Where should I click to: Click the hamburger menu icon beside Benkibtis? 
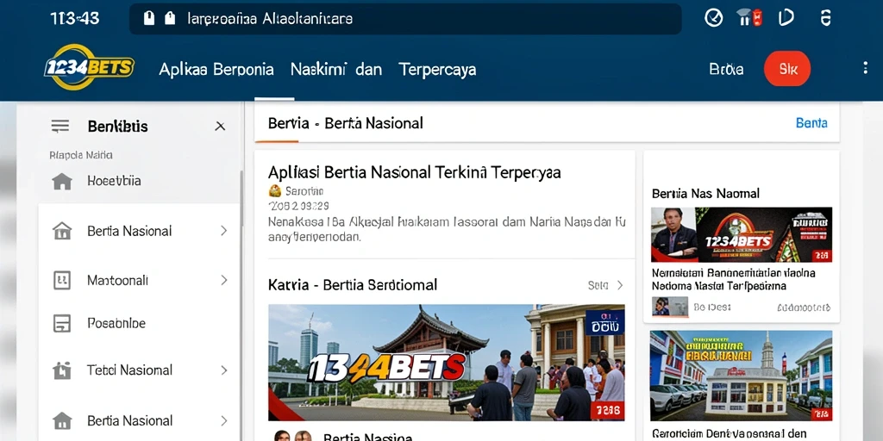(x=60, y=126)
